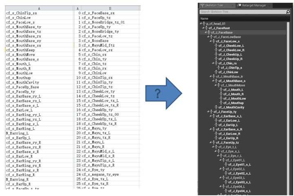Click bone icon beside cf_J_EarLow_L
Viewport: 294px width, 196px height.
click(216, 120)
